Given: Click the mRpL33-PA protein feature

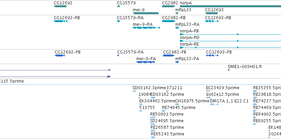Looking at the screenshot, I should [x=177, y=62].
